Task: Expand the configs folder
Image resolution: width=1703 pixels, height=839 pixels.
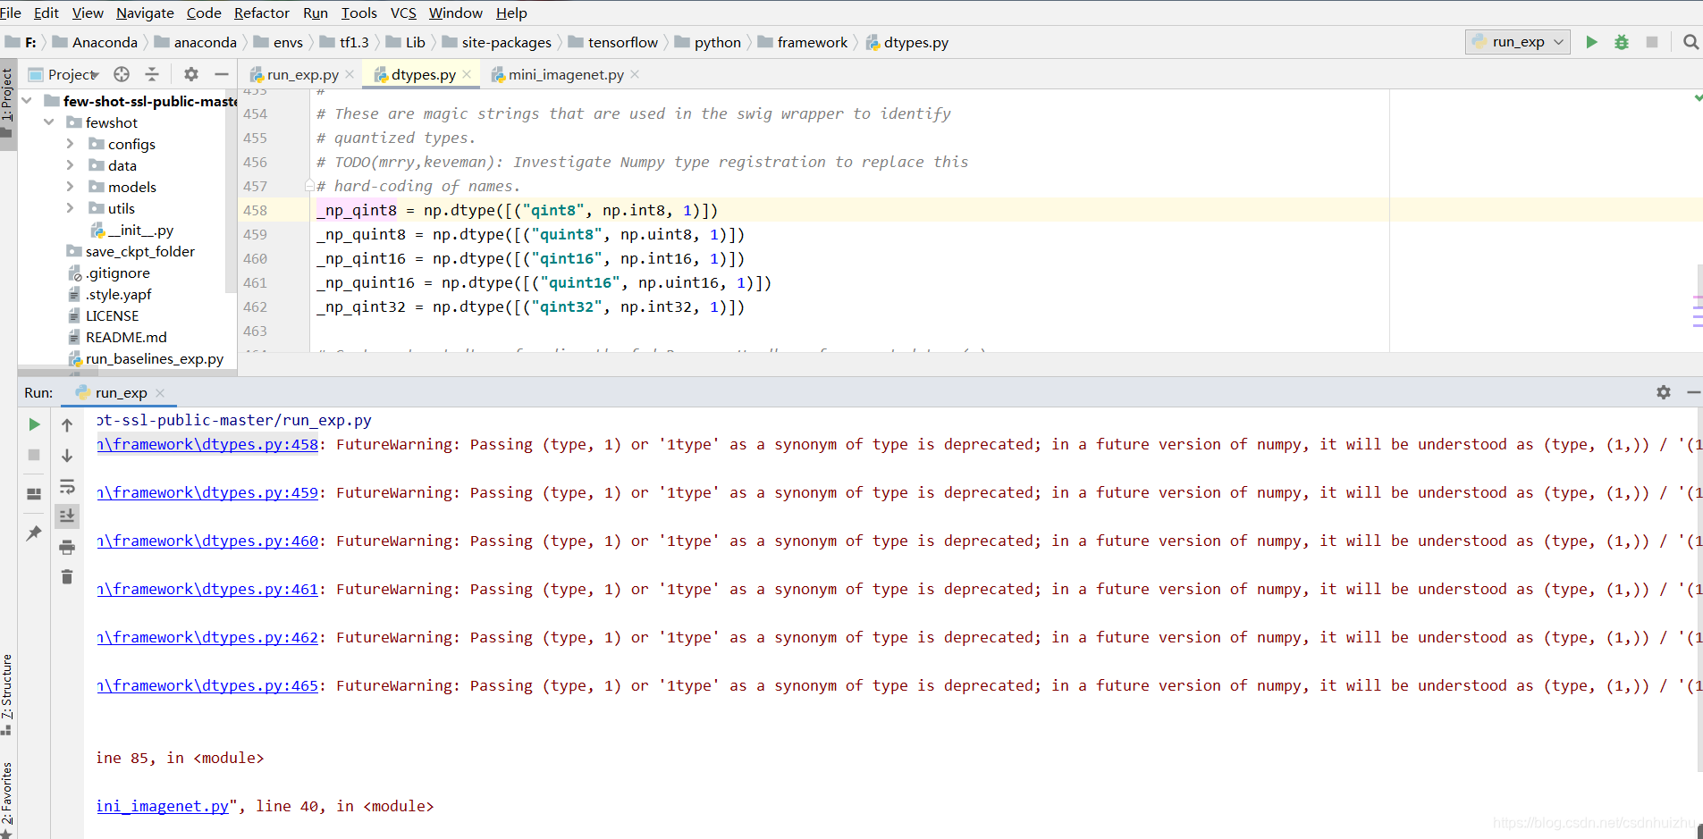Action: click(70, 144)
